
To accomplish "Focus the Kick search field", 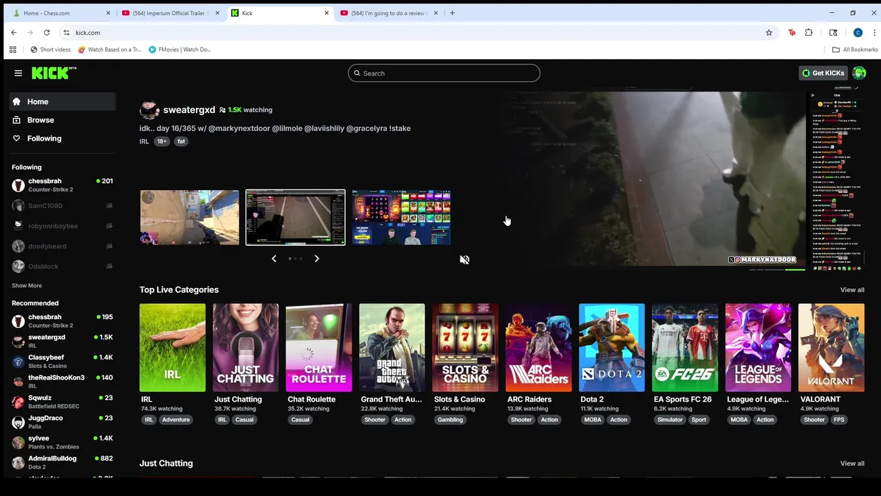I will point(444,73).
